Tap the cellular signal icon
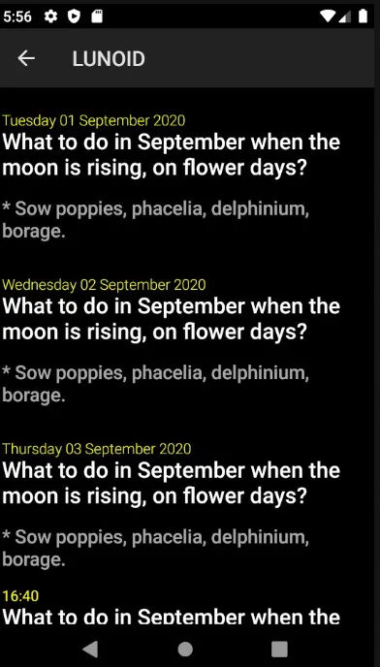Screen dimensions: 380x667 (x=345, y=16)
